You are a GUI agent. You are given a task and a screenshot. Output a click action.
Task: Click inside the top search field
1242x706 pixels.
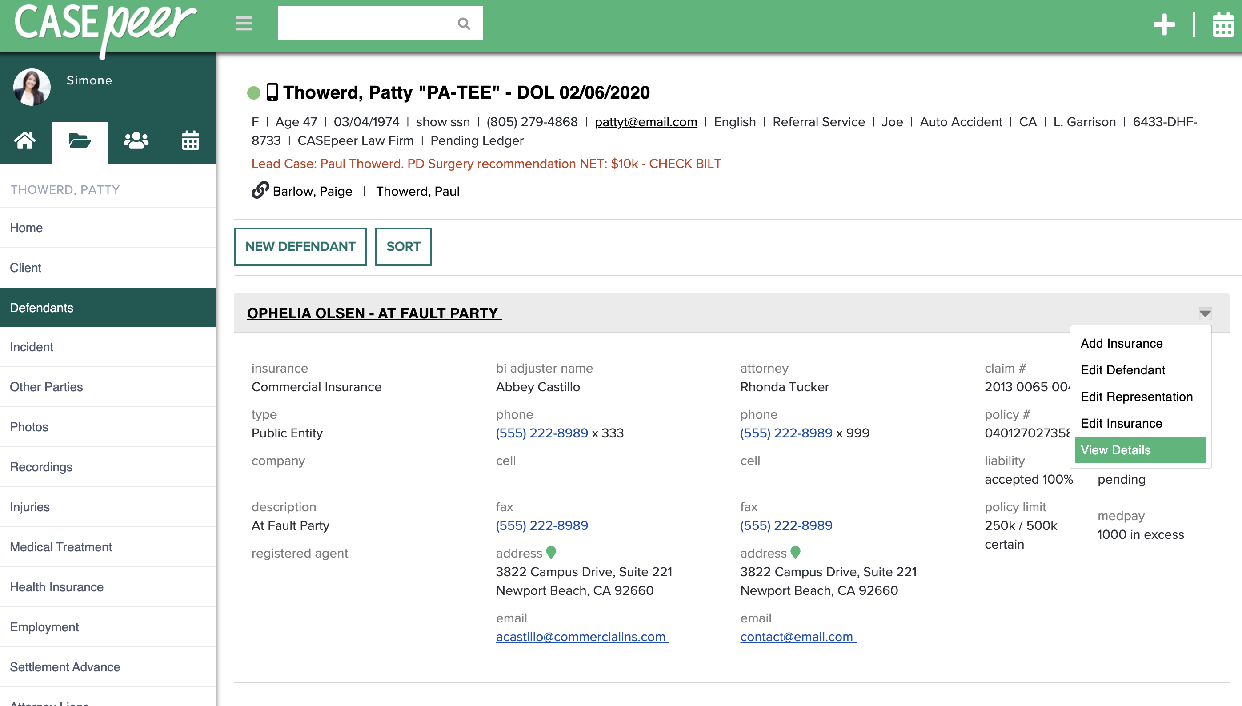tap(369, 23)
